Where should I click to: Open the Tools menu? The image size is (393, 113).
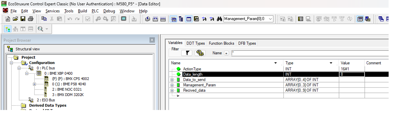pyautogui.click(x=69, y=11)
